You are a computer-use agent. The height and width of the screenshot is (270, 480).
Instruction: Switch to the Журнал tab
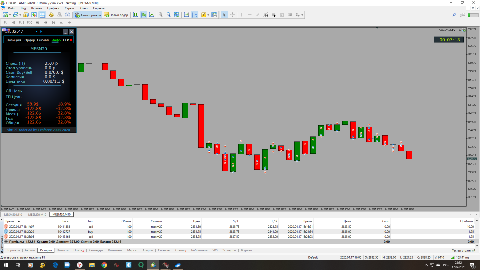(246, 250)
